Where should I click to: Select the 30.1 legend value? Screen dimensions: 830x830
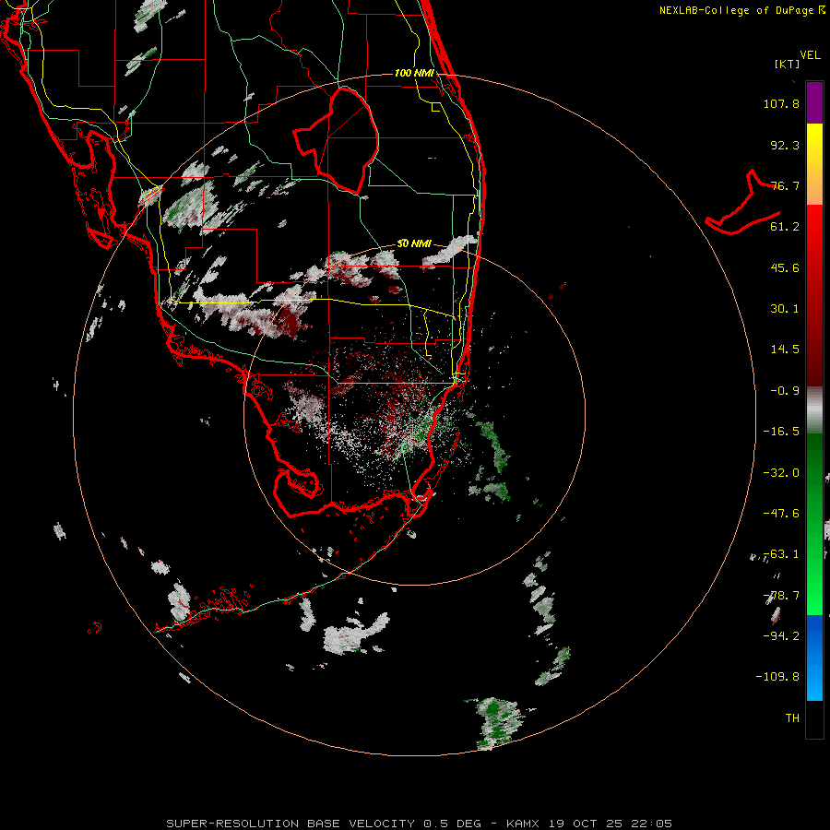coord(785,309)
